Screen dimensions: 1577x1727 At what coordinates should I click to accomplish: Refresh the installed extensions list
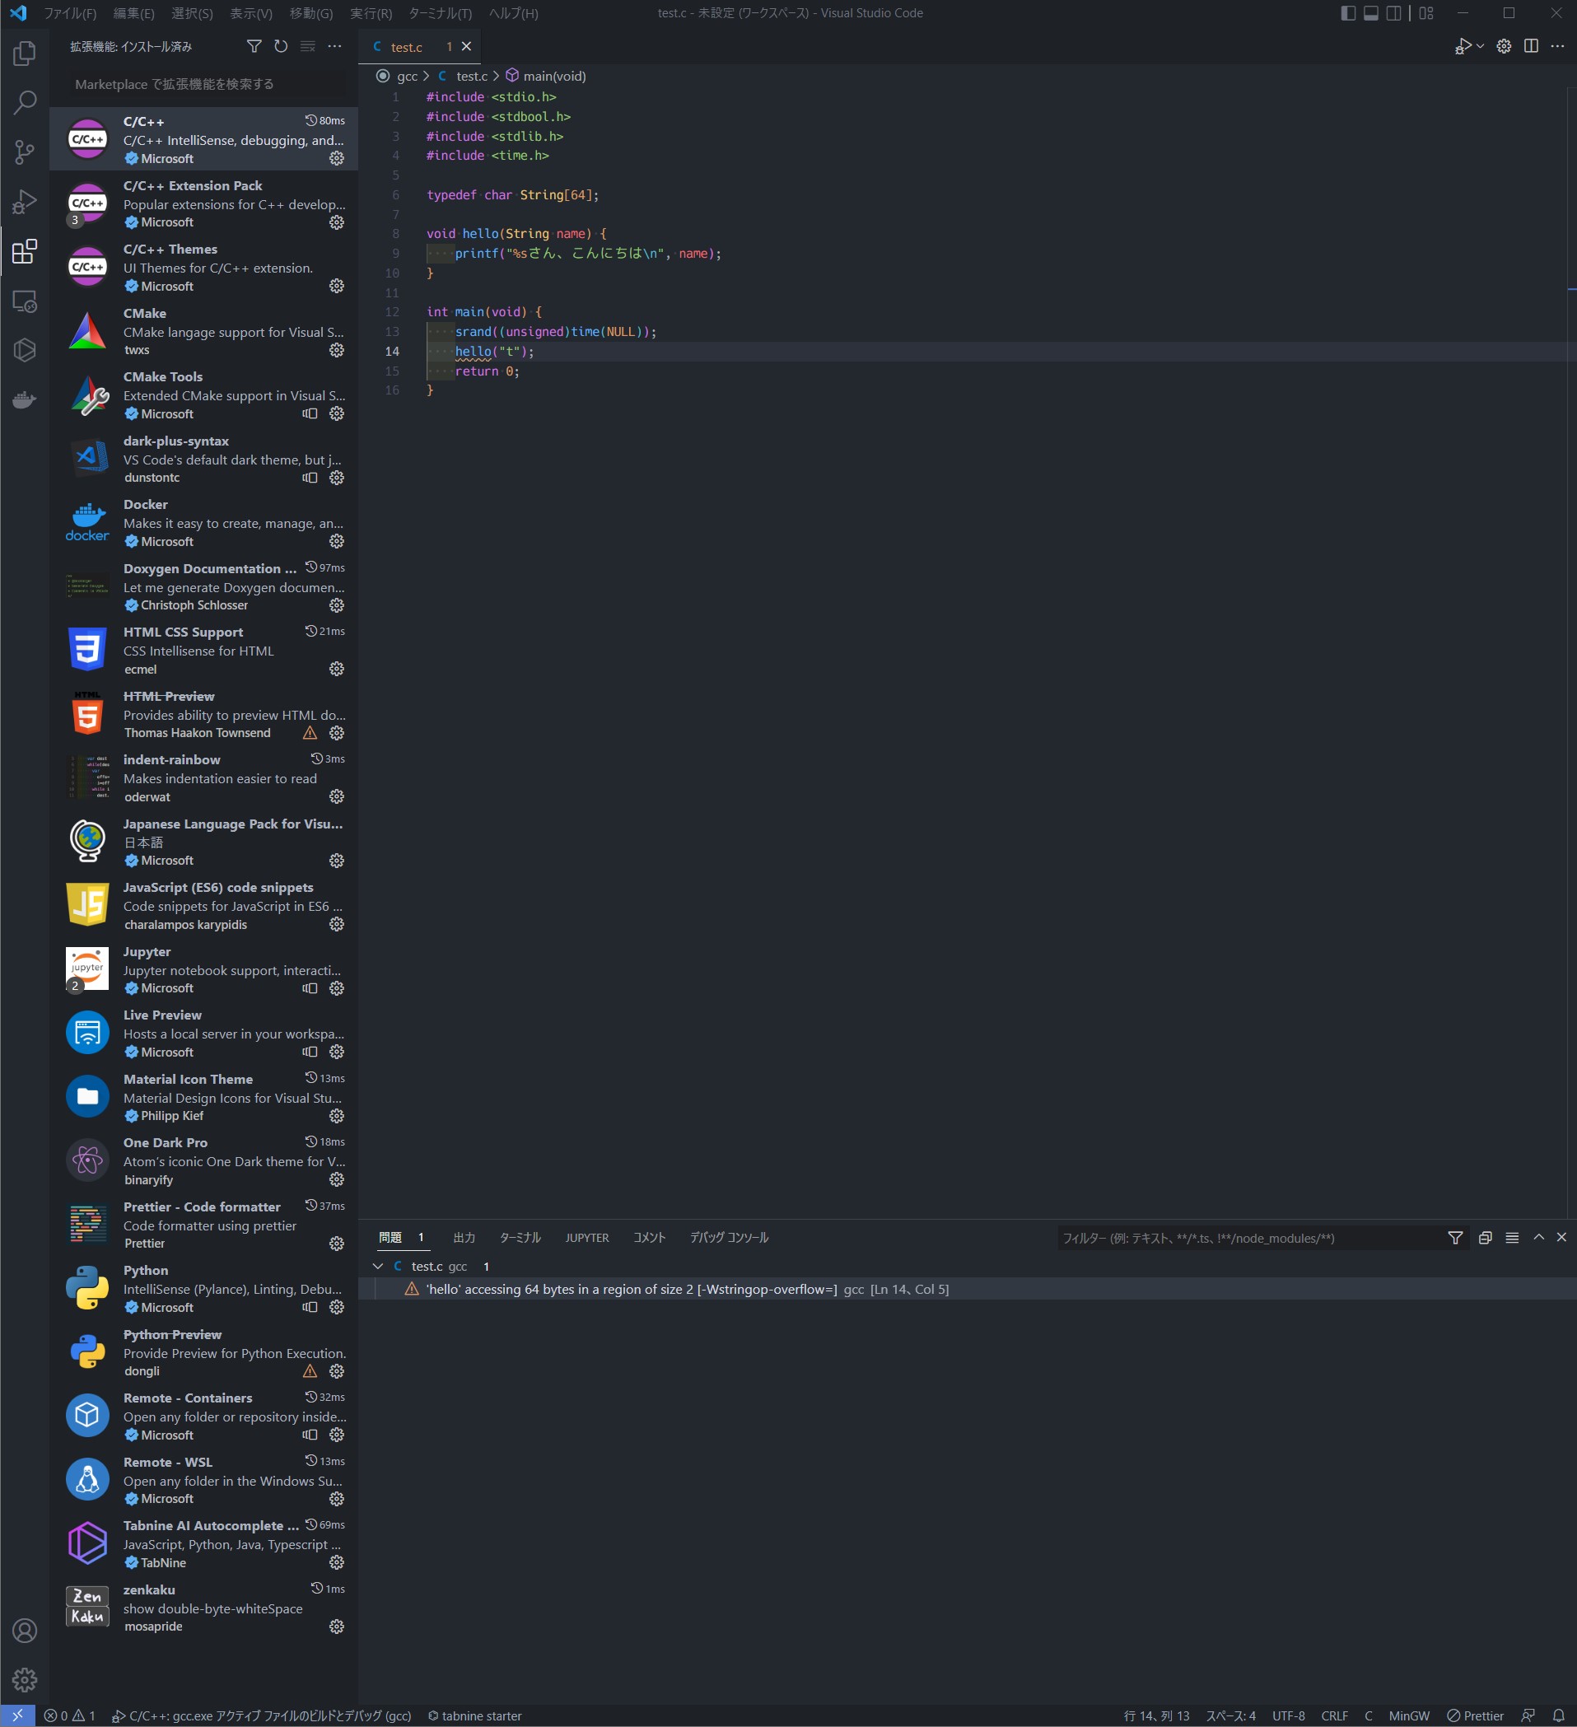pos(281,46)
